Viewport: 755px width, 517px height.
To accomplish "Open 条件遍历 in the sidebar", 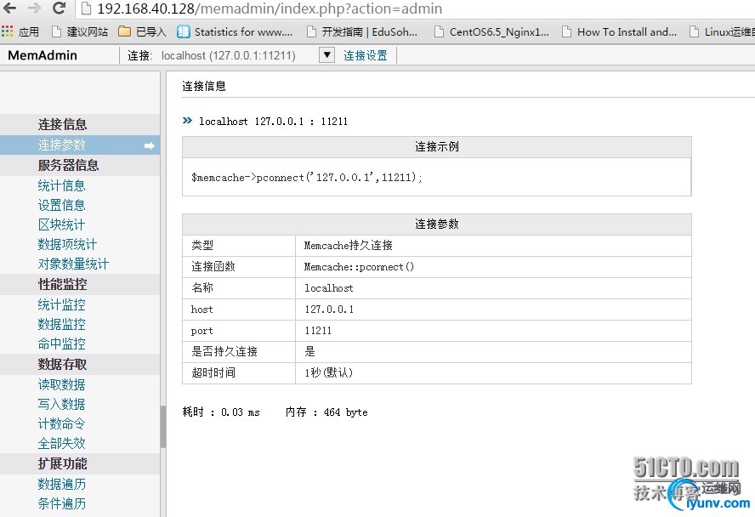I will point(61,503).
